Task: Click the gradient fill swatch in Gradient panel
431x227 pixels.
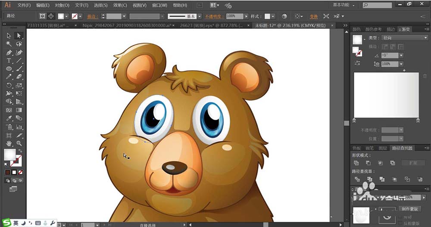Action: [x=357, y=39]
